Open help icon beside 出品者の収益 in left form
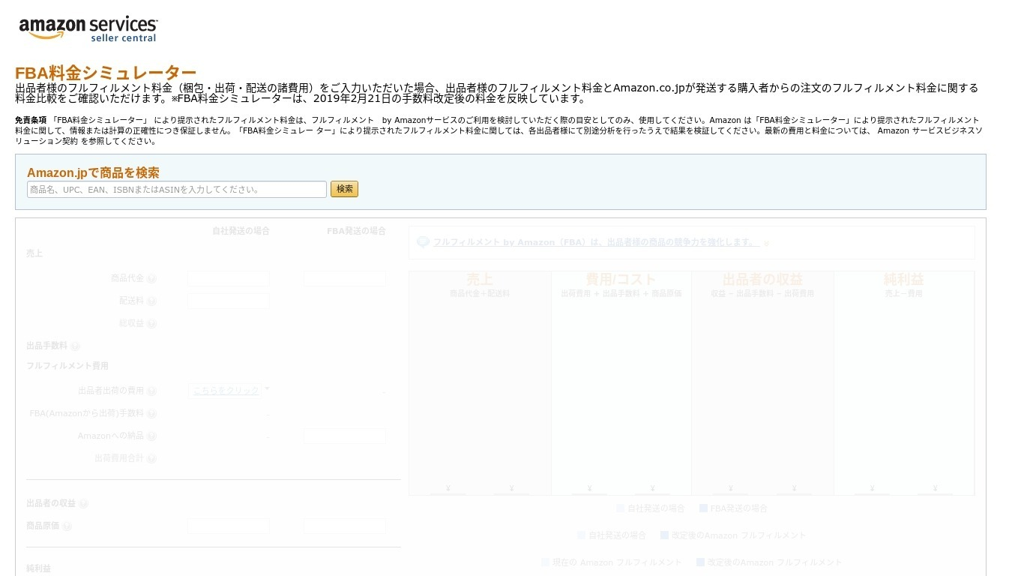1024x576 pixels. [83, 504]
